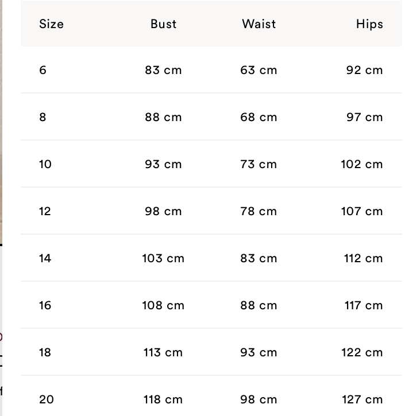Select the size 16 row label

pyautogui.click(x=45, y=305)
